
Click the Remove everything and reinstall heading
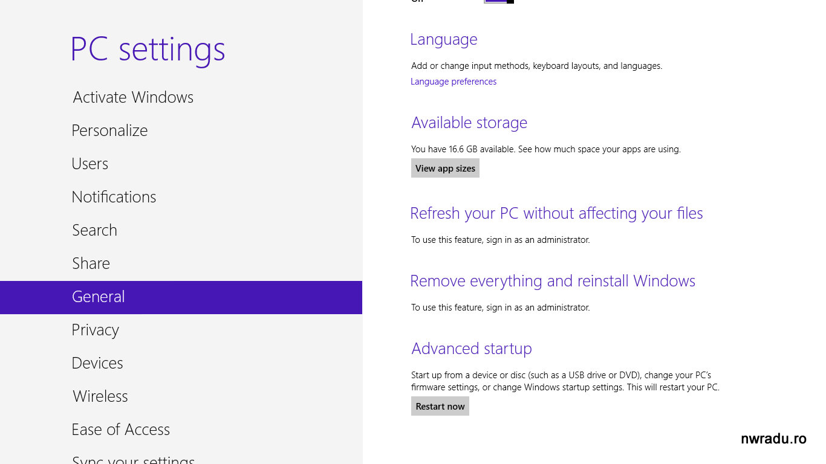click(x=553, y=281)
